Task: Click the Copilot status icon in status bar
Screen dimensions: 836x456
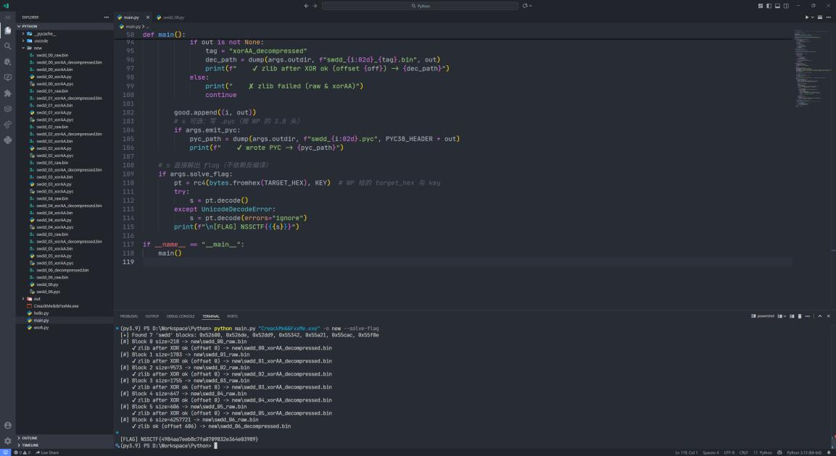Action: (781, 452)
